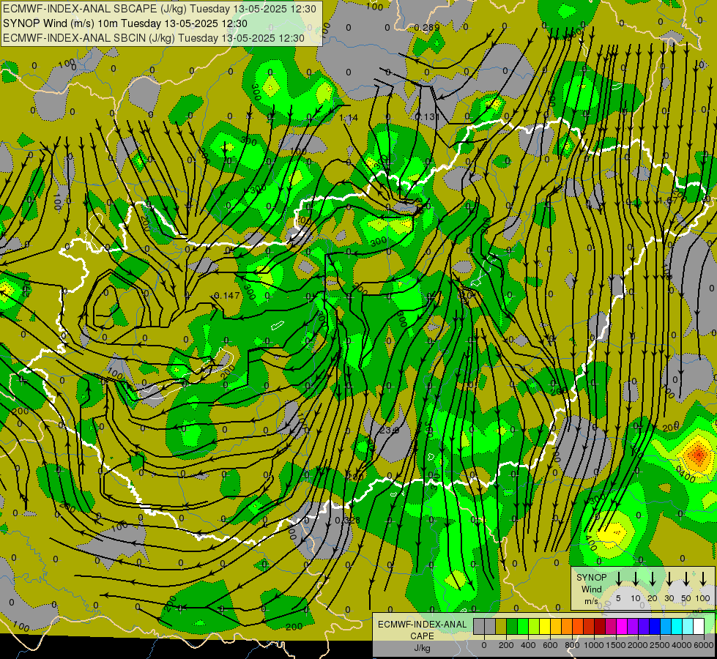
Task: Select the red-orange CAPE swatch after 800
Action: coord(578,627)
